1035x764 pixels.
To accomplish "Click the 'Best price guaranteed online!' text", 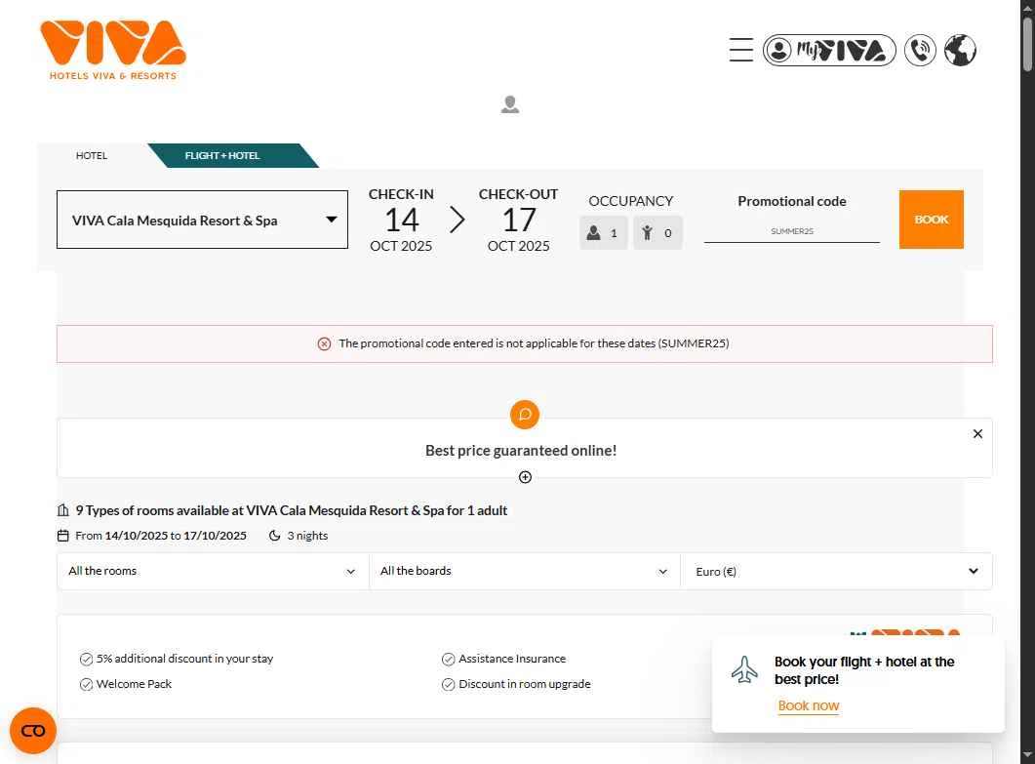I will (x=521, y=451).
